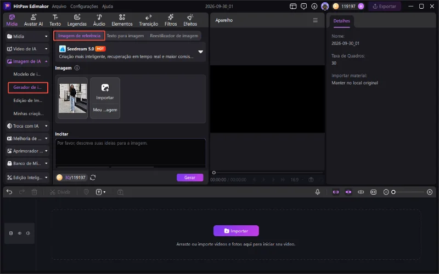This screenshot has width=439, height=274.
Task: Click the Incitar prompt text field
Action: [131, 153]
